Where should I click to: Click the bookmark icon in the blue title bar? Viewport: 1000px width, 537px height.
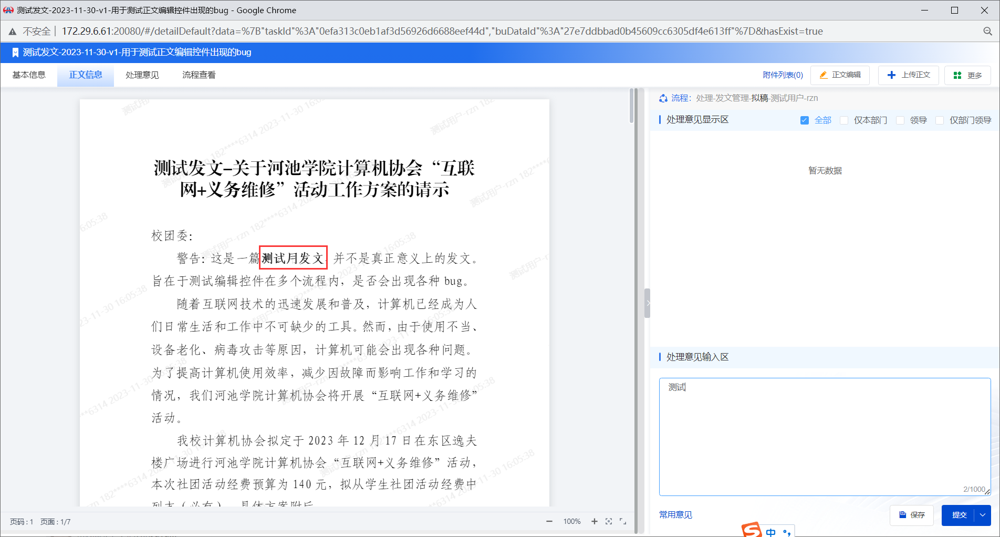click(15, 53)
